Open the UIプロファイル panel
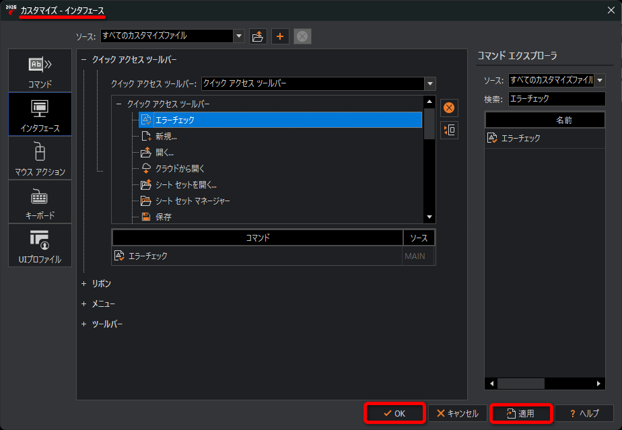The height and width of the screenshot is (430, 622). pyautogui.click(x=40, y=245)
